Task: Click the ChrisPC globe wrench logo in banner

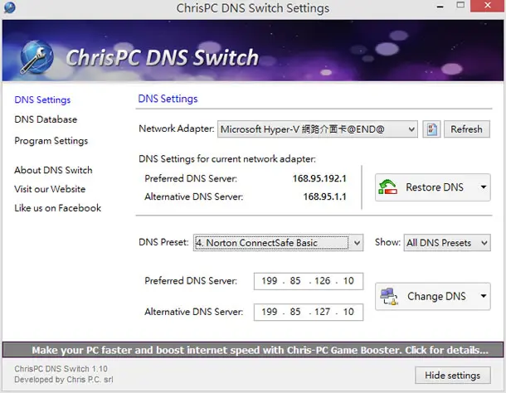Action: click(36, 56)
